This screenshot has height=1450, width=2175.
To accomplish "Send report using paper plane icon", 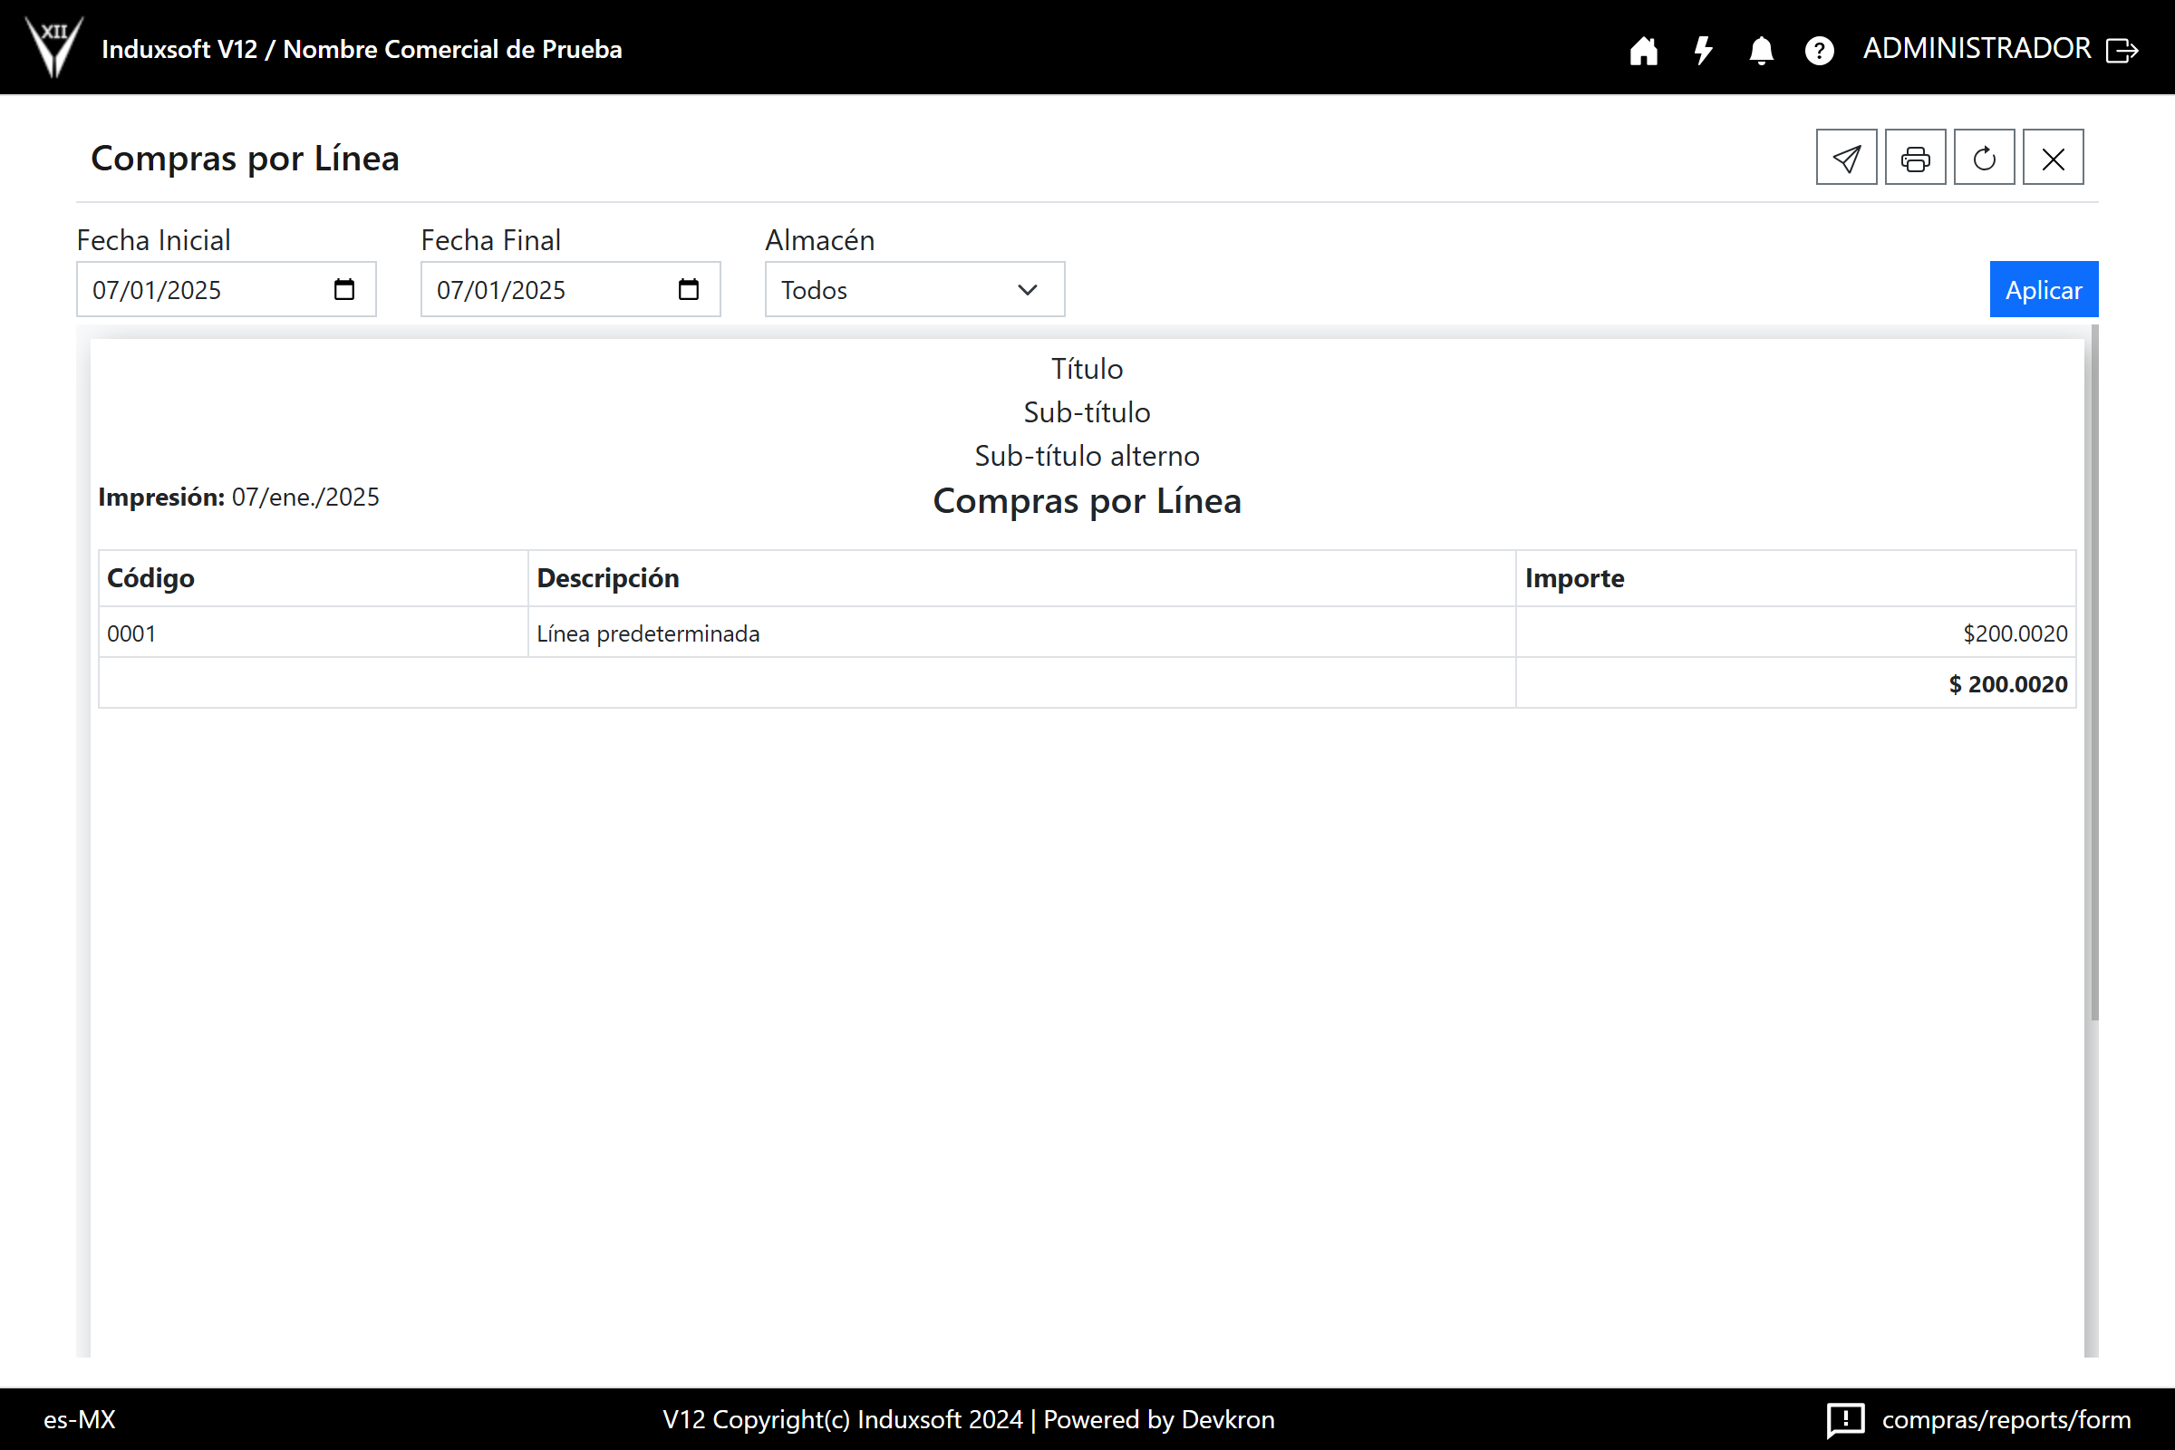I will pos(1846,158).
